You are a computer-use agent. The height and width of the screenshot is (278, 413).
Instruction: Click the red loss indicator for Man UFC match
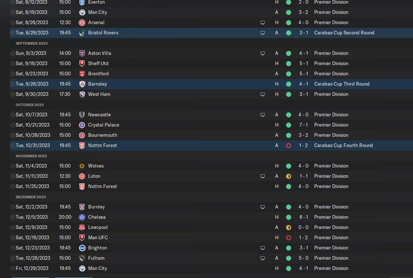pyautogui.click(x=289, y=238)
